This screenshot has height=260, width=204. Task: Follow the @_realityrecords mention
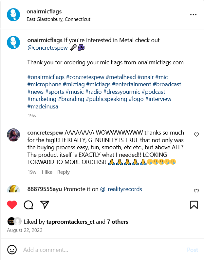[121, 189]
